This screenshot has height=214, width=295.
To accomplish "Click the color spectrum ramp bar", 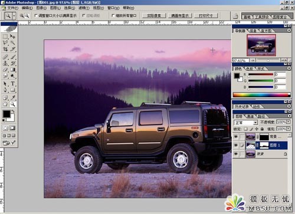I will pos(261,95).
